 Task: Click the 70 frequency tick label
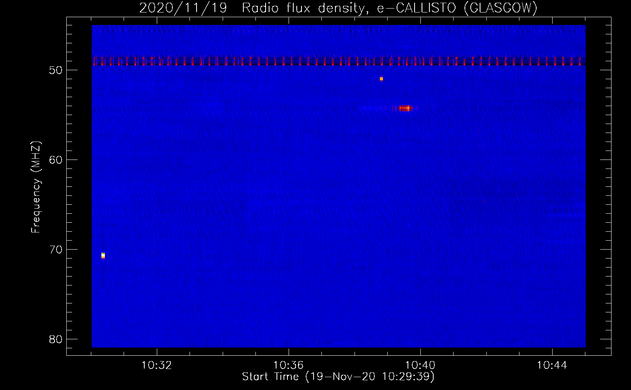(56, 250)
